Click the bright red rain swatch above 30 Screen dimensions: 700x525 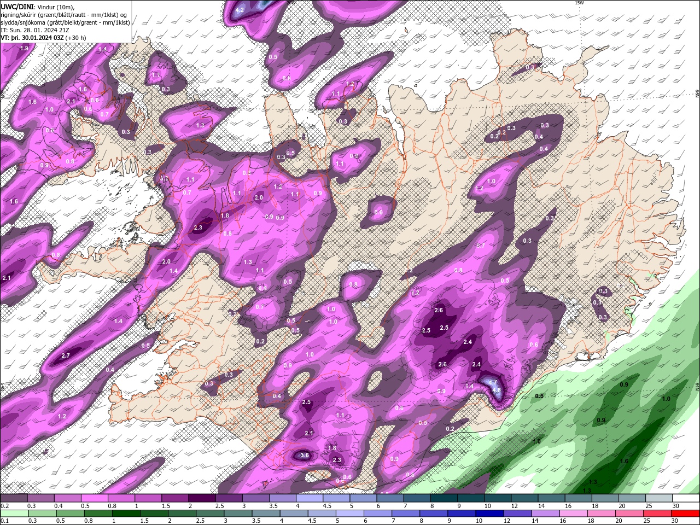685,513
